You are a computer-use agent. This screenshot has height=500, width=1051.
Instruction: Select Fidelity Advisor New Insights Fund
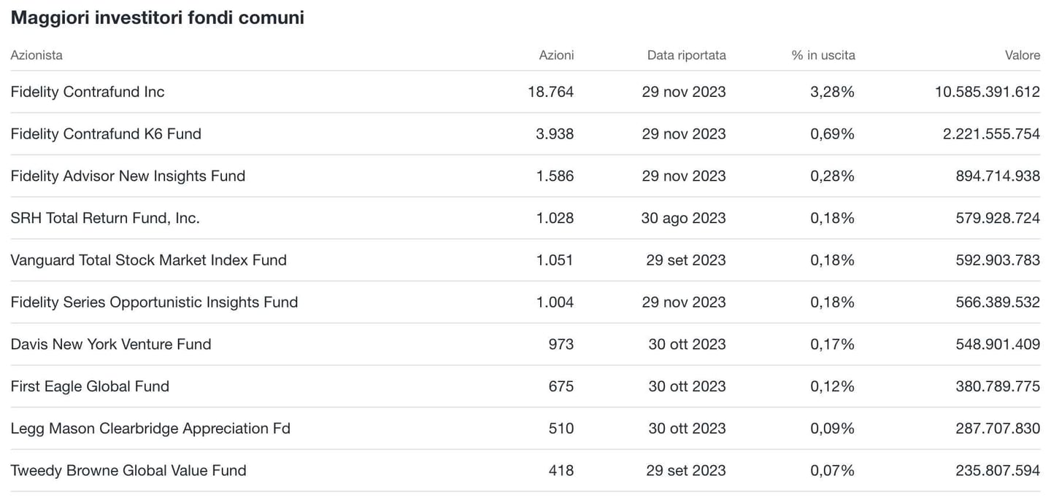click(128, 176)
